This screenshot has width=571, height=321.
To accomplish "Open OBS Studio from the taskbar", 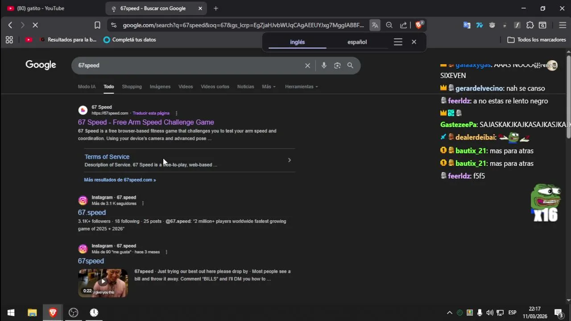I will point(74,313).
